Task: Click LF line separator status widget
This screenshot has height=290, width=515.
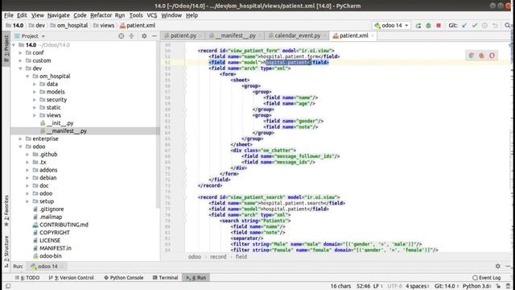Action: (378, 287)
